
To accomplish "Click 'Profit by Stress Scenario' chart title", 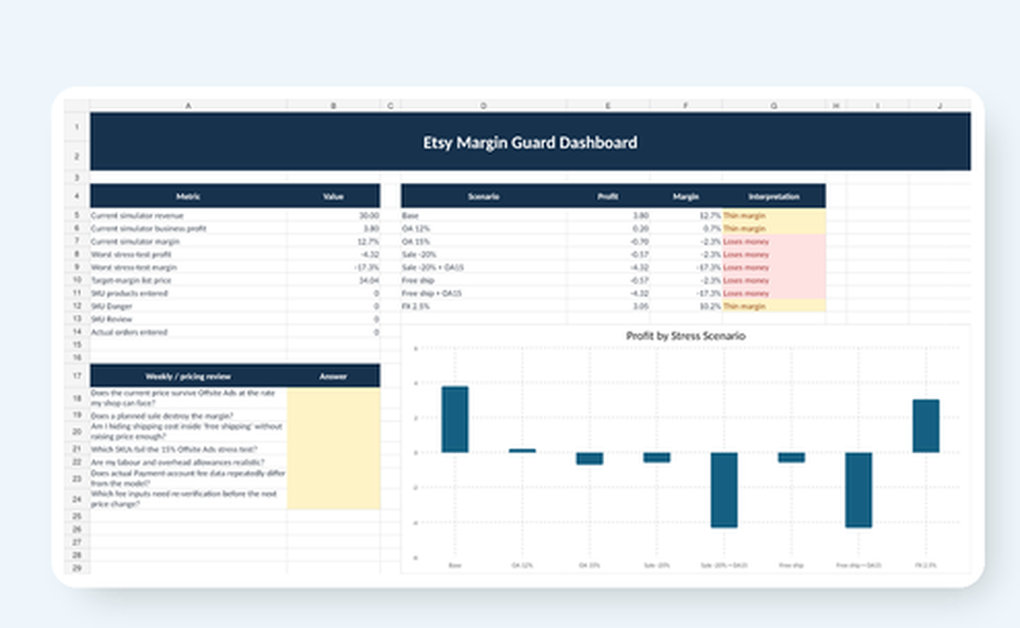I will pos(685,336).
